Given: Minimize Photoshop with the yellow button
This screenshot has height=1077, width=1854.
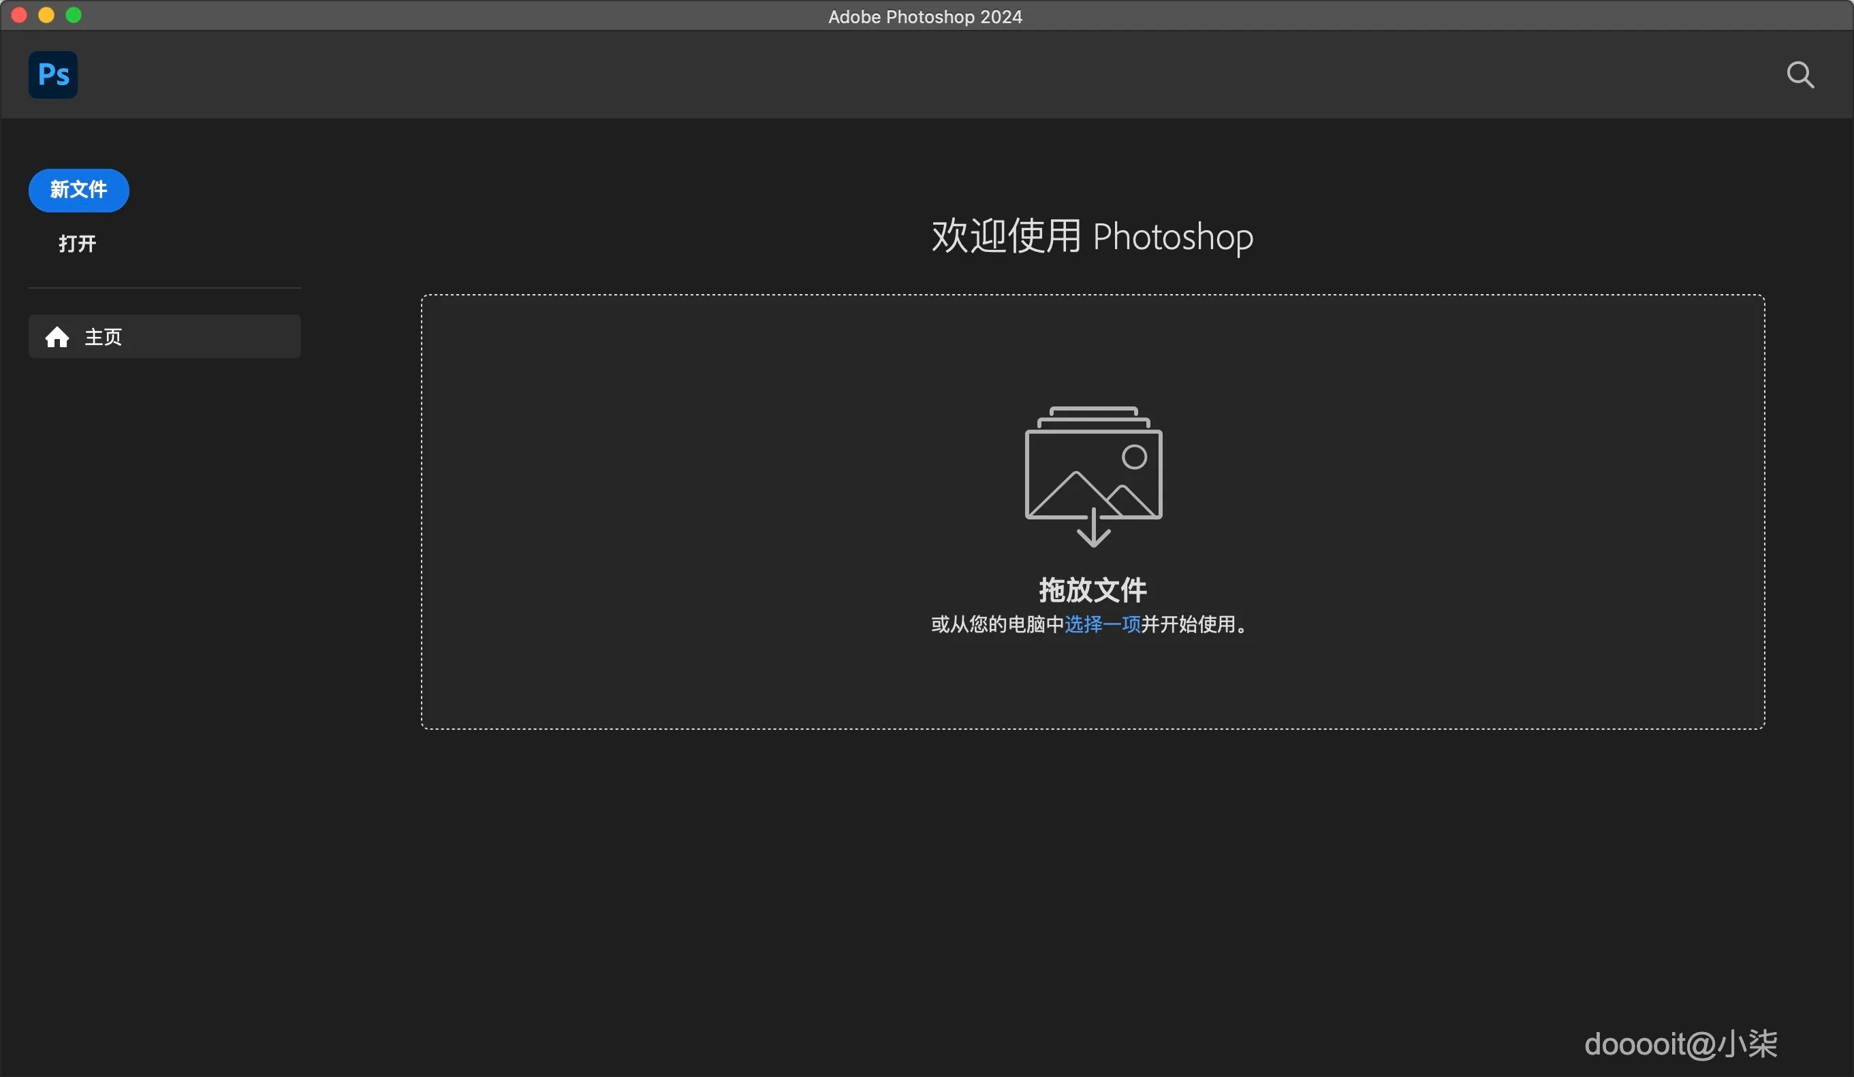Looking at the screenshot, I should (46, 15).
